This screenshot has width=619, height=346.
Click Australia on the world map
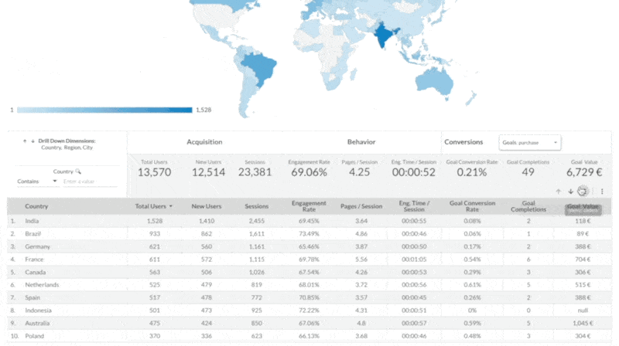point(434,82)
